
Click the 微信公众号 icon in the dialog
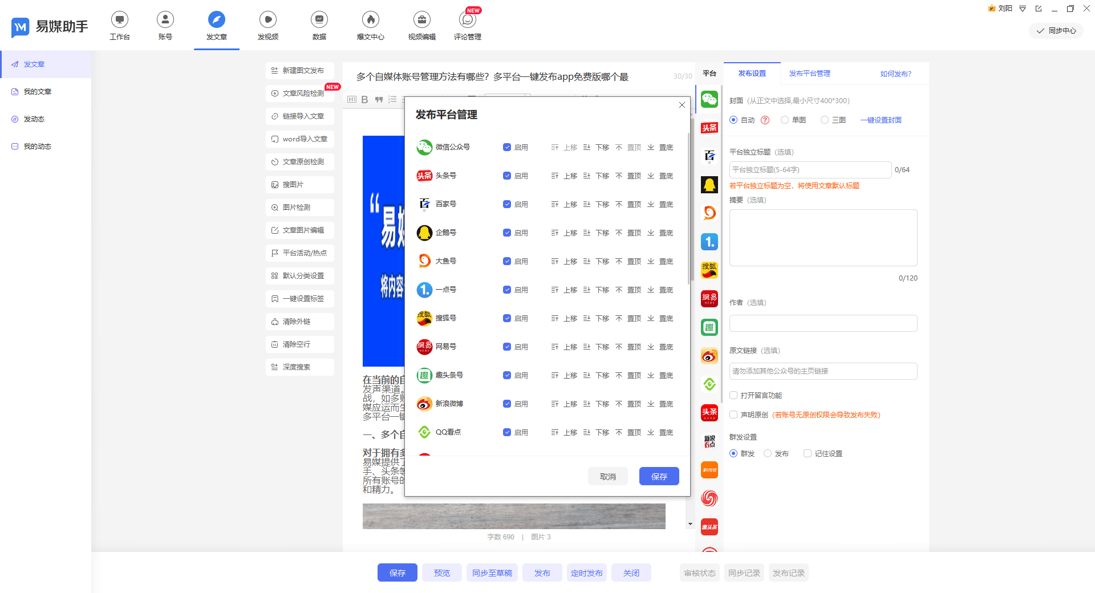pos(424,147)
